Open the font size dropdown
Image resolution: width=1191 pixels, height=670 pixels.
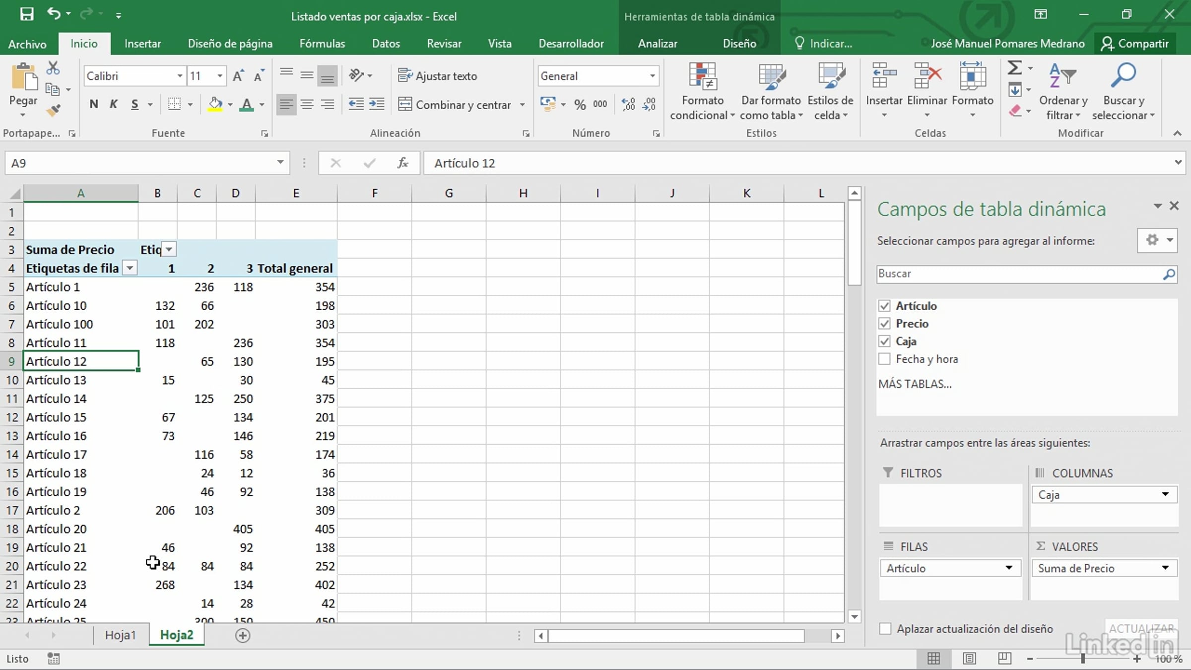(220, 76)
